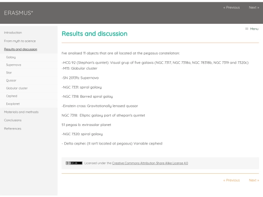Viewport: 263px width, 197px height.
Task: Click the Results and discussion heading
Action: pyautogui.click(x=94, y=34)
